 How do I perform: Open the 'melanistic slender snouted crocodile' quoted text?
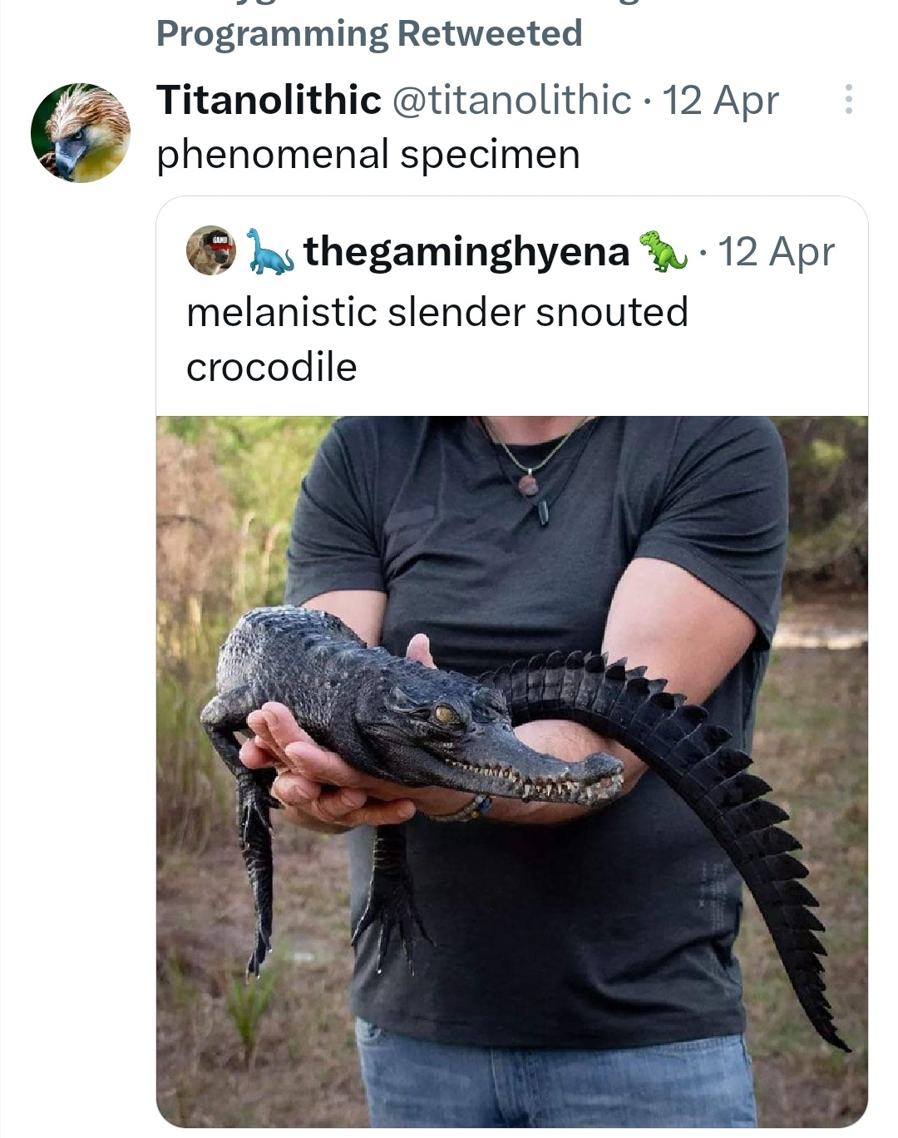point(437,339)
